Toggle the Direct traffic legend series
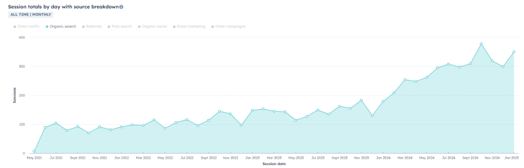This screenshot has width=524, height=168. (26, 27)
